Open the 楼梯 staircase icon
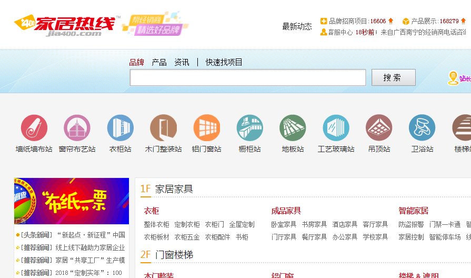The height and width of the screenshot is (278, 471). pos(462,128)
